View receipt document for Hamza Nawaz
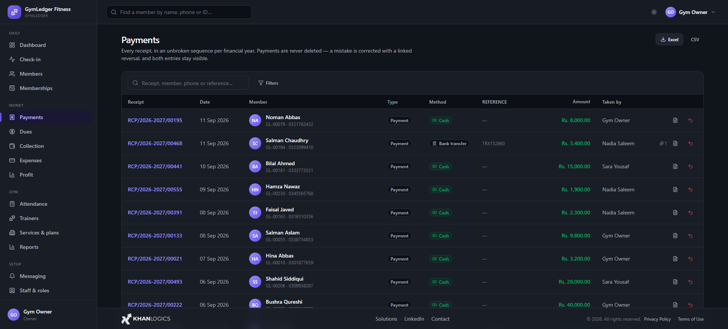728x329 pixels. [x=675, y=189]
